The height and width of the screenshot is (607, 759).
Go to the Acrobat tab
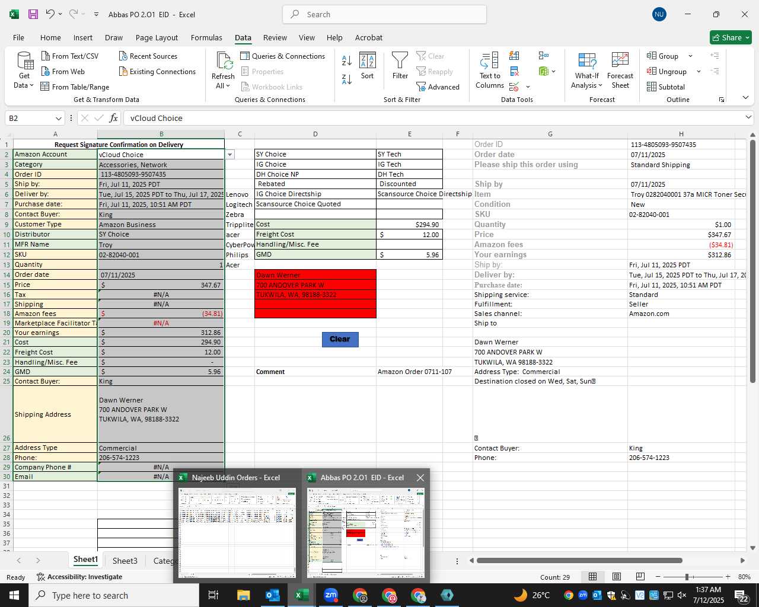369,37
